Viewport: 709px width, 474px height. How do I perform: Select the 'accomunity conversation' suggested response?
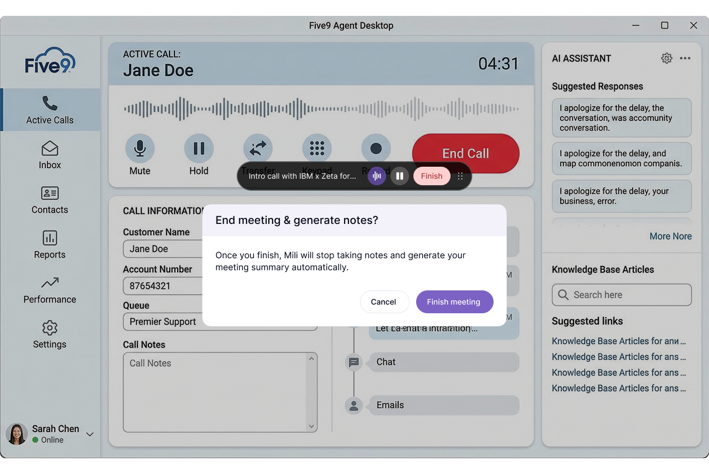622,118
